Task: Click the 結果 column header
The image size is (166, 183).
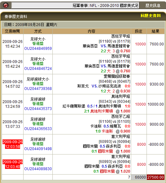Action: 155,31
